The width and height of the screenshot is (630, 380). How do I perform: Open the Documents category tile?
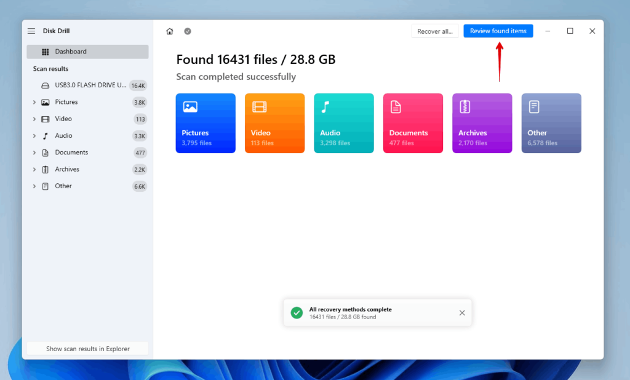(x=413, y=123)
